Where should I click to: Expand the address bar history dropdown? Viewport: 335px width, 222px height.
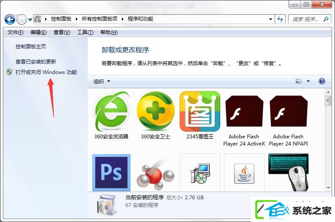(x=270, y=19)
